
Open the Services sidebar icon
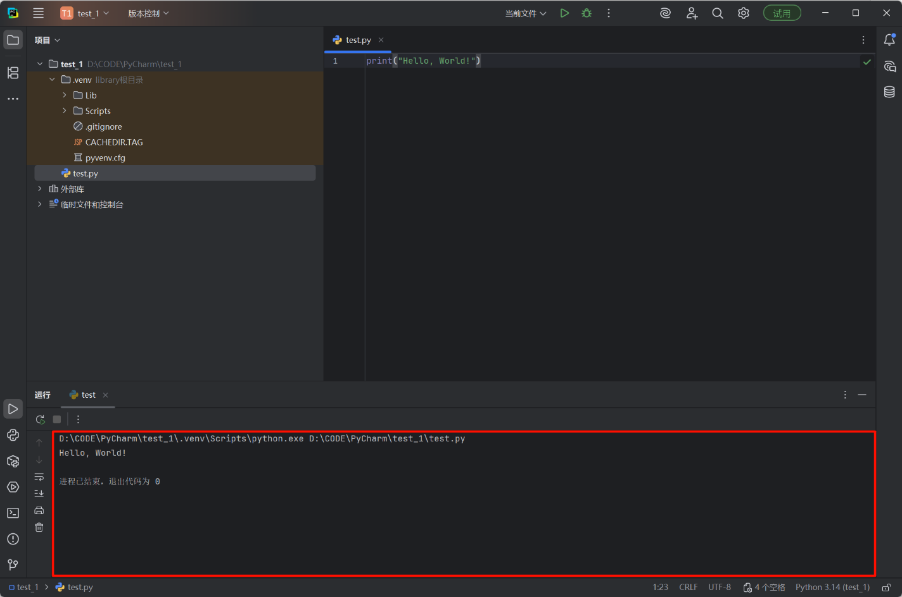pyautogui.click(x=13, y=487)
